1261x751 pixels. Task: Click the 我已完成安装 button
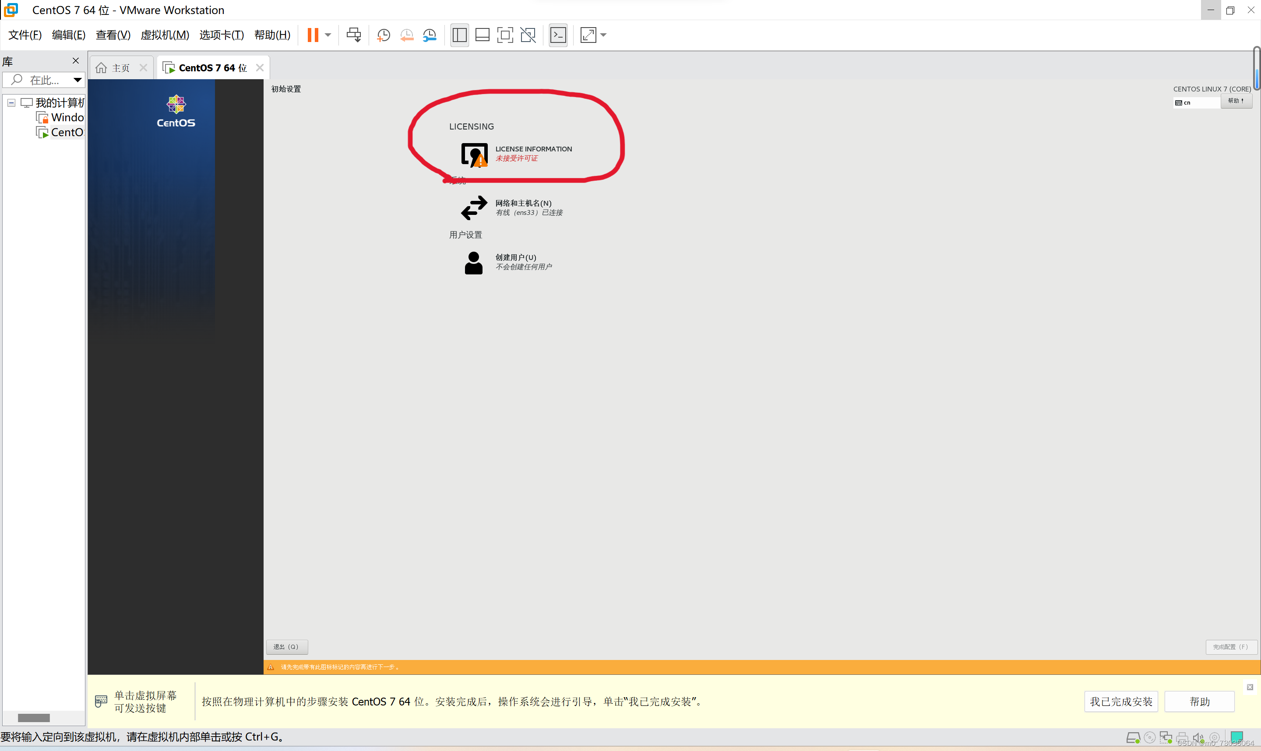pos(1120,702)
